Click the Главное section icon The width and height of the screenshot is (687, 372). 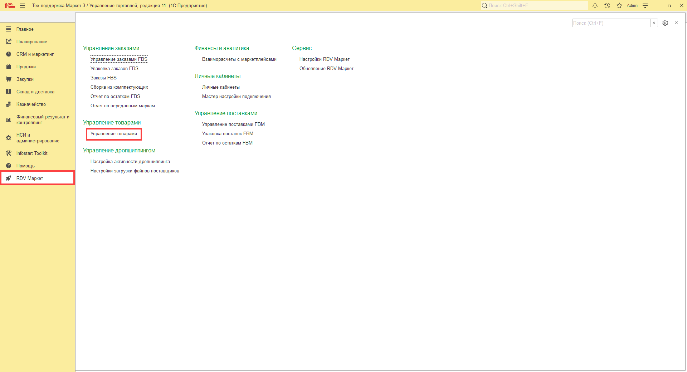[9, 29]
